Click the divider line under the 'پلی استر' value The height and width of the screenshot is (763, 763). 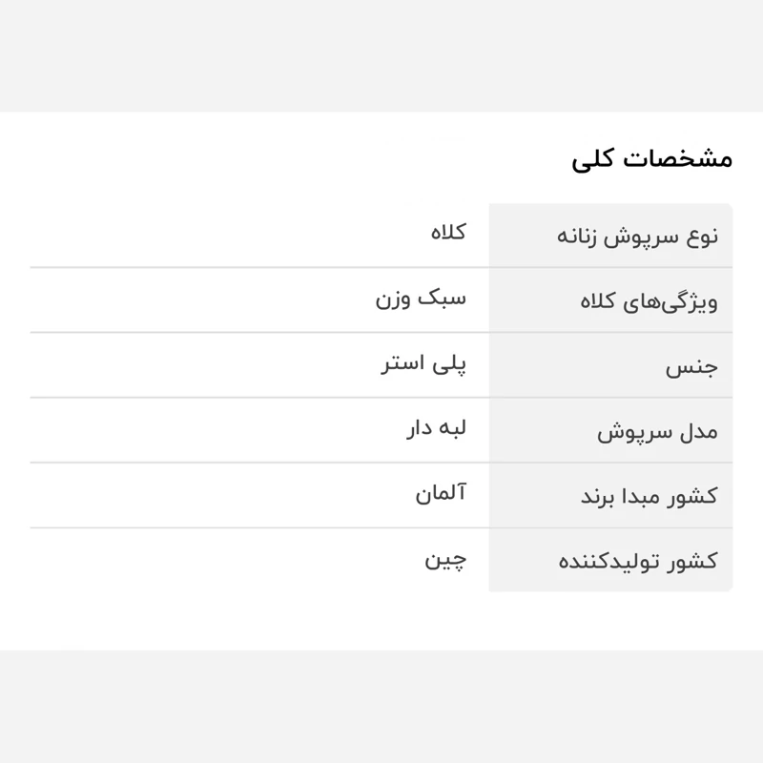(258, 398)
